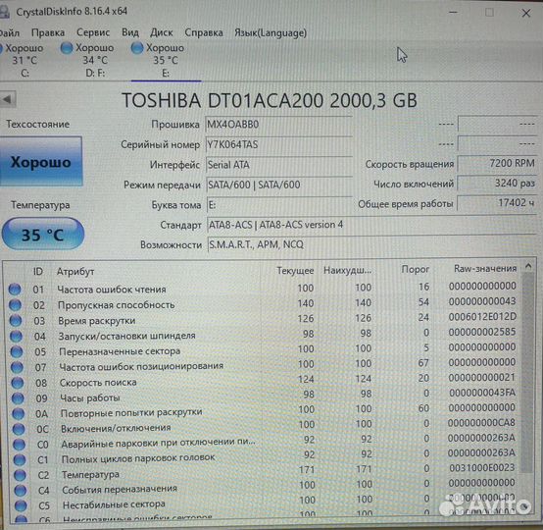Click the attribute list vertical scrollbar thumb
This screenshot has width=543, height=530.
[527, 373]
